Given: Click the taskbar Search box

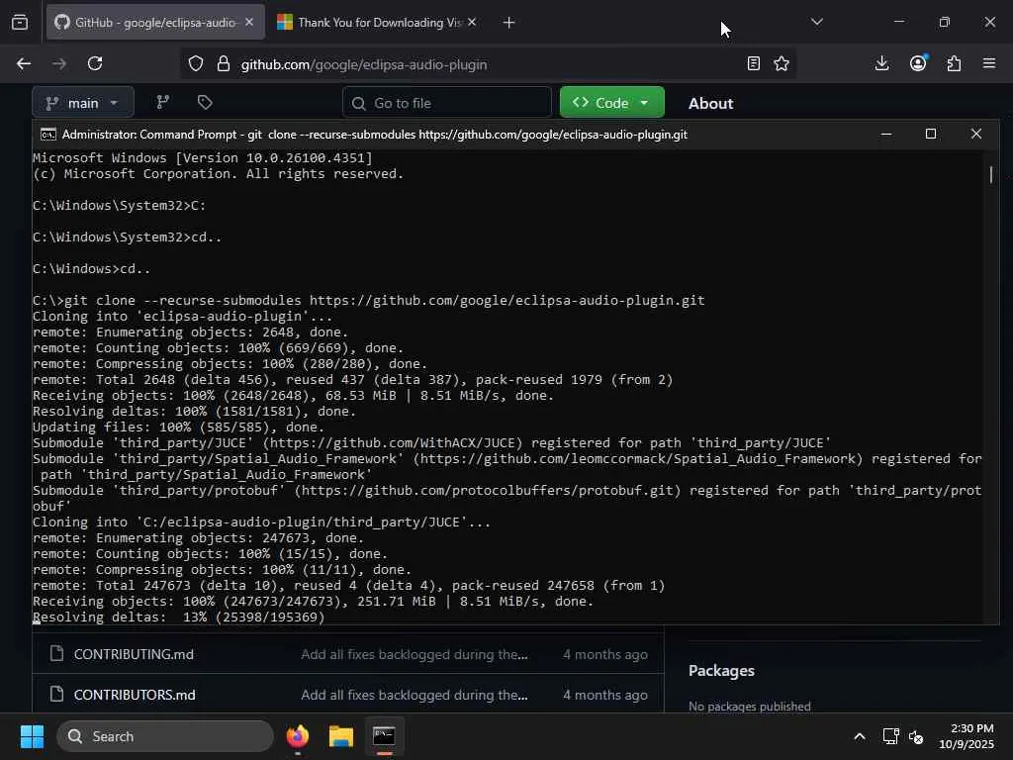Looking at the screenshot, I should coord(165,736).
